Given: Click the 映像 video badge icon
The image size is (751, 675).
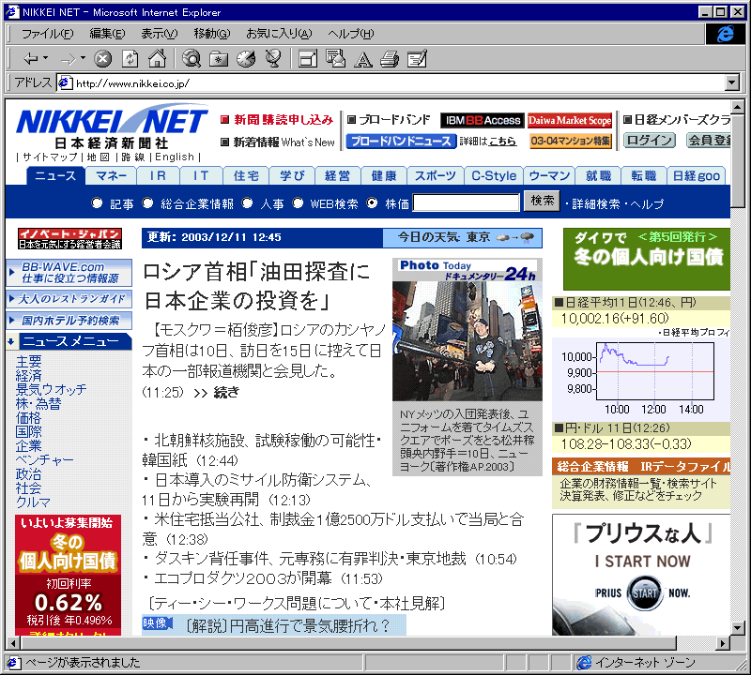Looking at the screenshot, I should [156, 623].
